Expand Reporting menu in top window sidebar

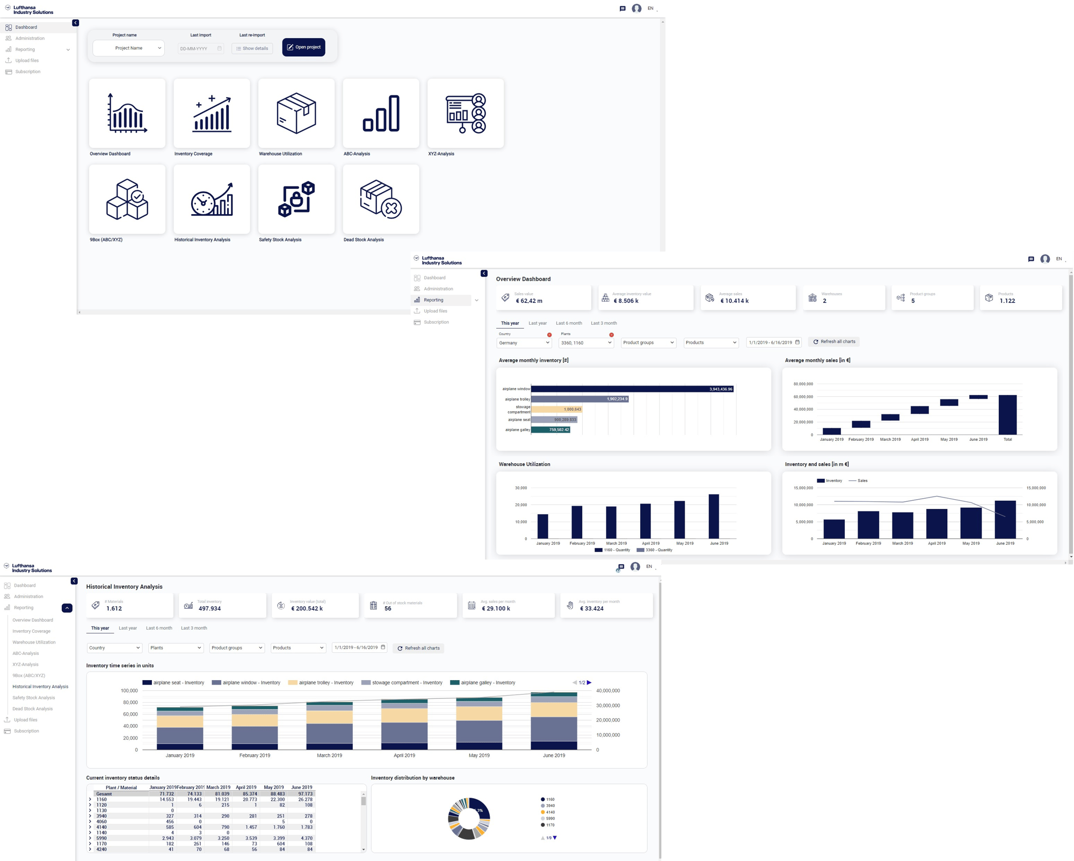click(x=68, y=50)
